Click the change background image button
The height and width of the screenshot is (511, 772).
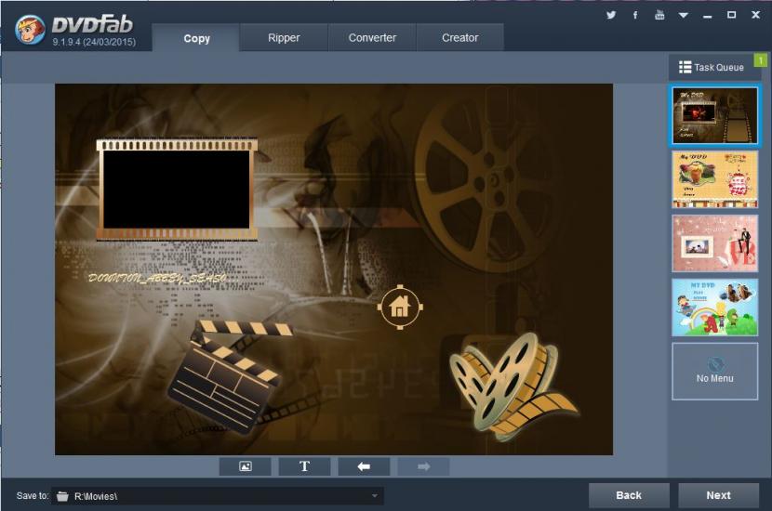(x=246, y=466)
